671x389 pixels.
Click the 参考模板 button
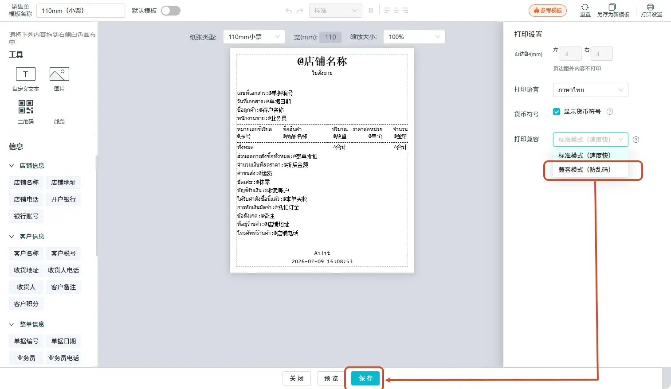pos(548,10)
